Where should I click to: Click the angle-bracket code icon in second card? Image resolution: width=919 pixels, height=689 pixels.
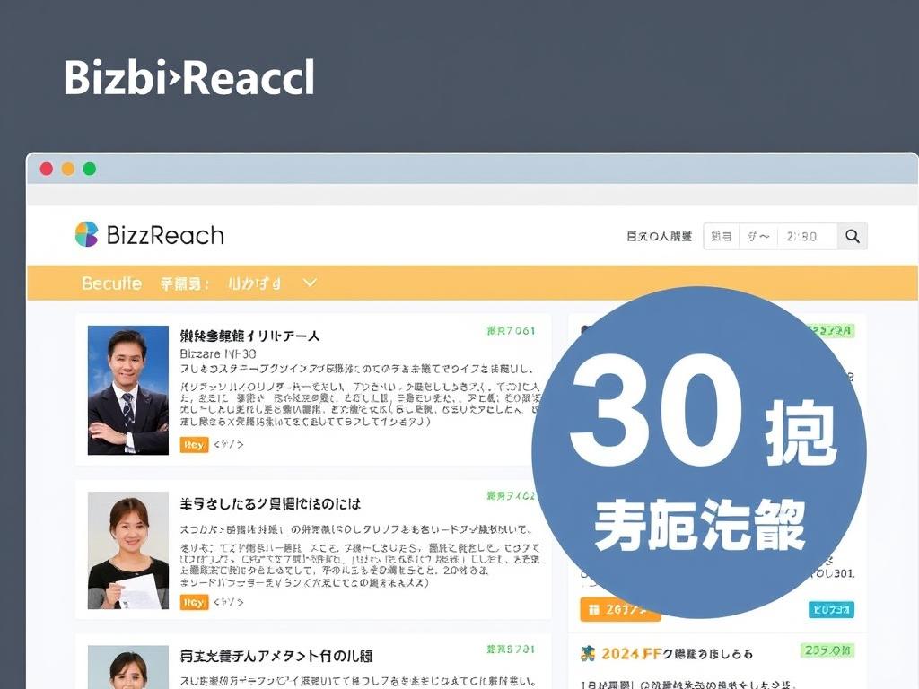pos(229,602)
